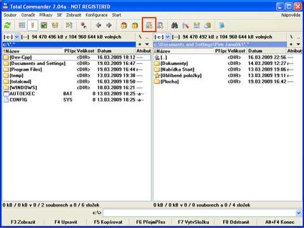Sort right panel by Název column
The width and height of the screenshot is (304, 228).
click(x=184, y=51)
